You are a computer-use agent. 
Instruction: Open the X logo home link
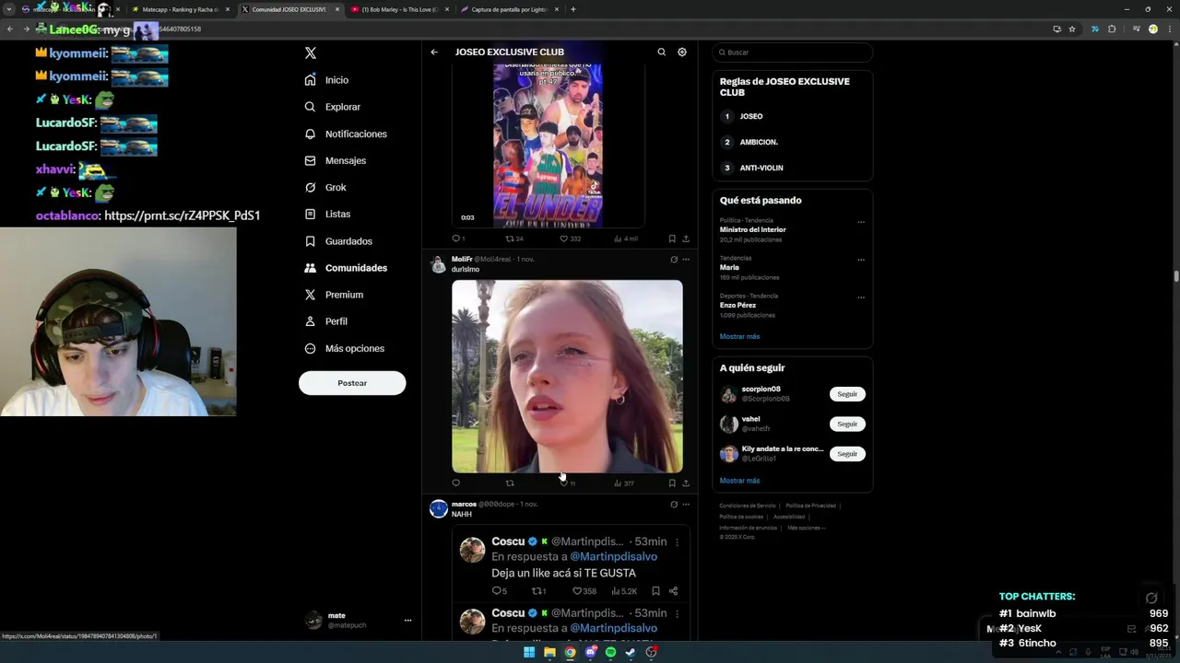(311, 53)
